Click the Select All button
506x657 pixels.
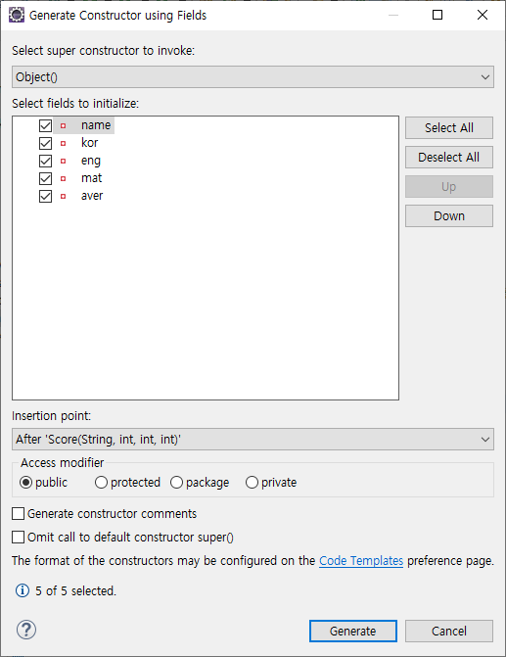(x=449, y=128)
